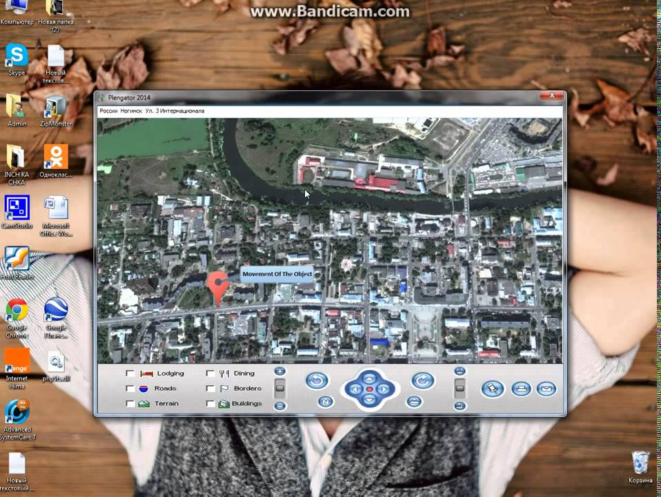Click the pushpin placemark button
This screenshot has width=661, height=497.
[493, 389]
